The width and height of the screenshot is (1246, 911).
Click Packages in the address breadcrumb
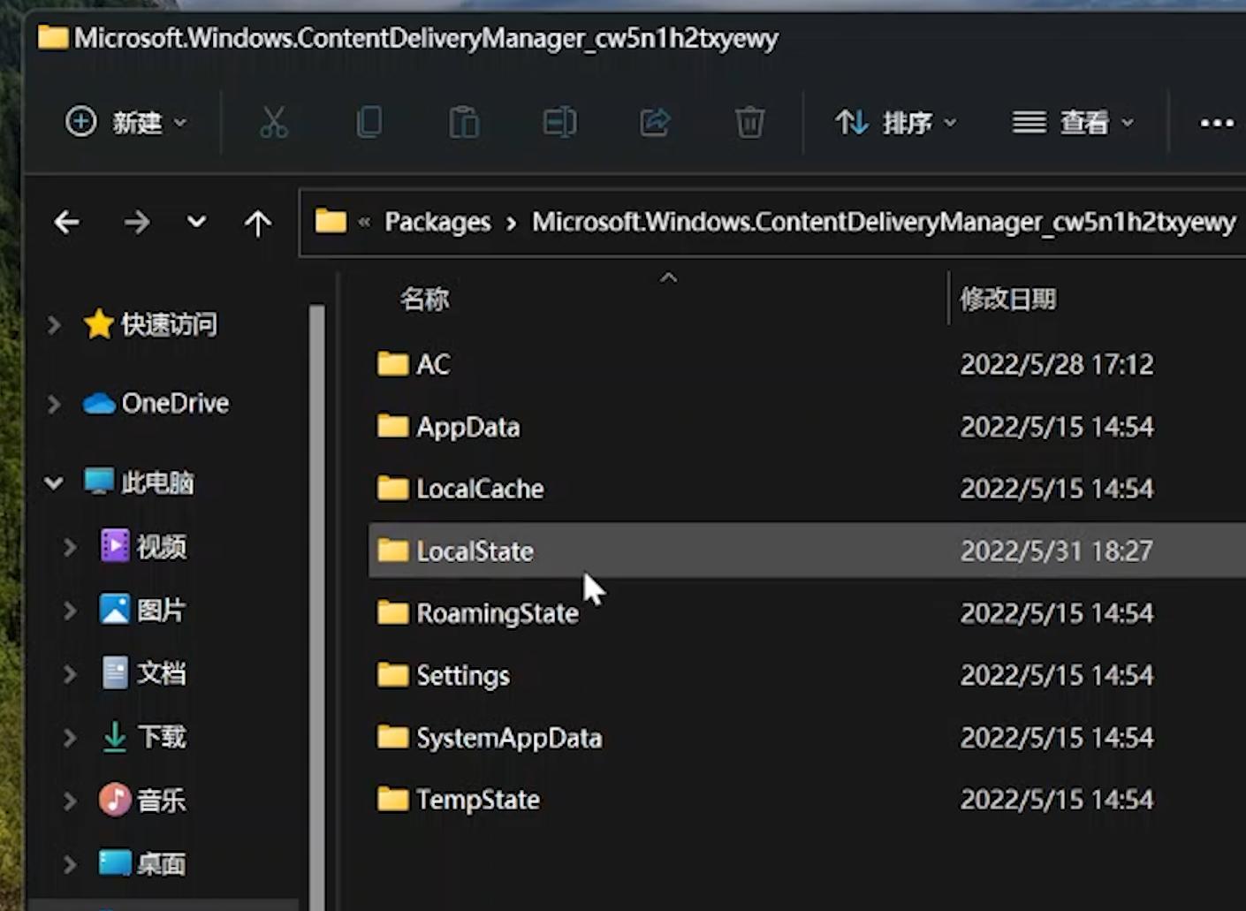pos(437,222)
